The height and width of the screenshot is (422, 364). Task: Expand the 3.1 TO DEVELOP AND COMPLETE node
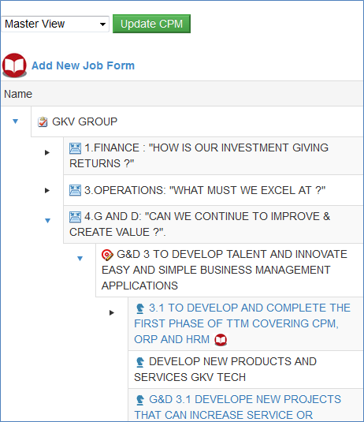pyautogui.click(x=112, y=312)
